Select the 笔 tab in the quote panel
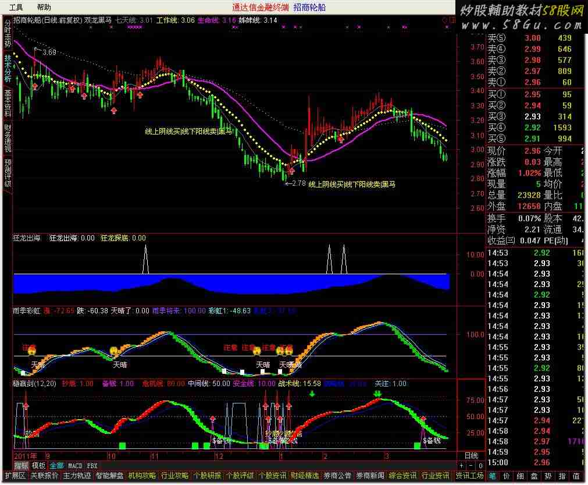The height and width of the screenshot is (485, 588). [493, 476]
